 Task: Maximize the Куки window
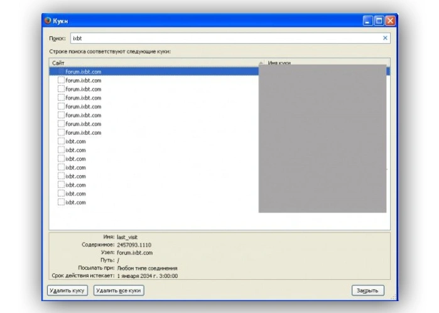[x=379, y=21]
